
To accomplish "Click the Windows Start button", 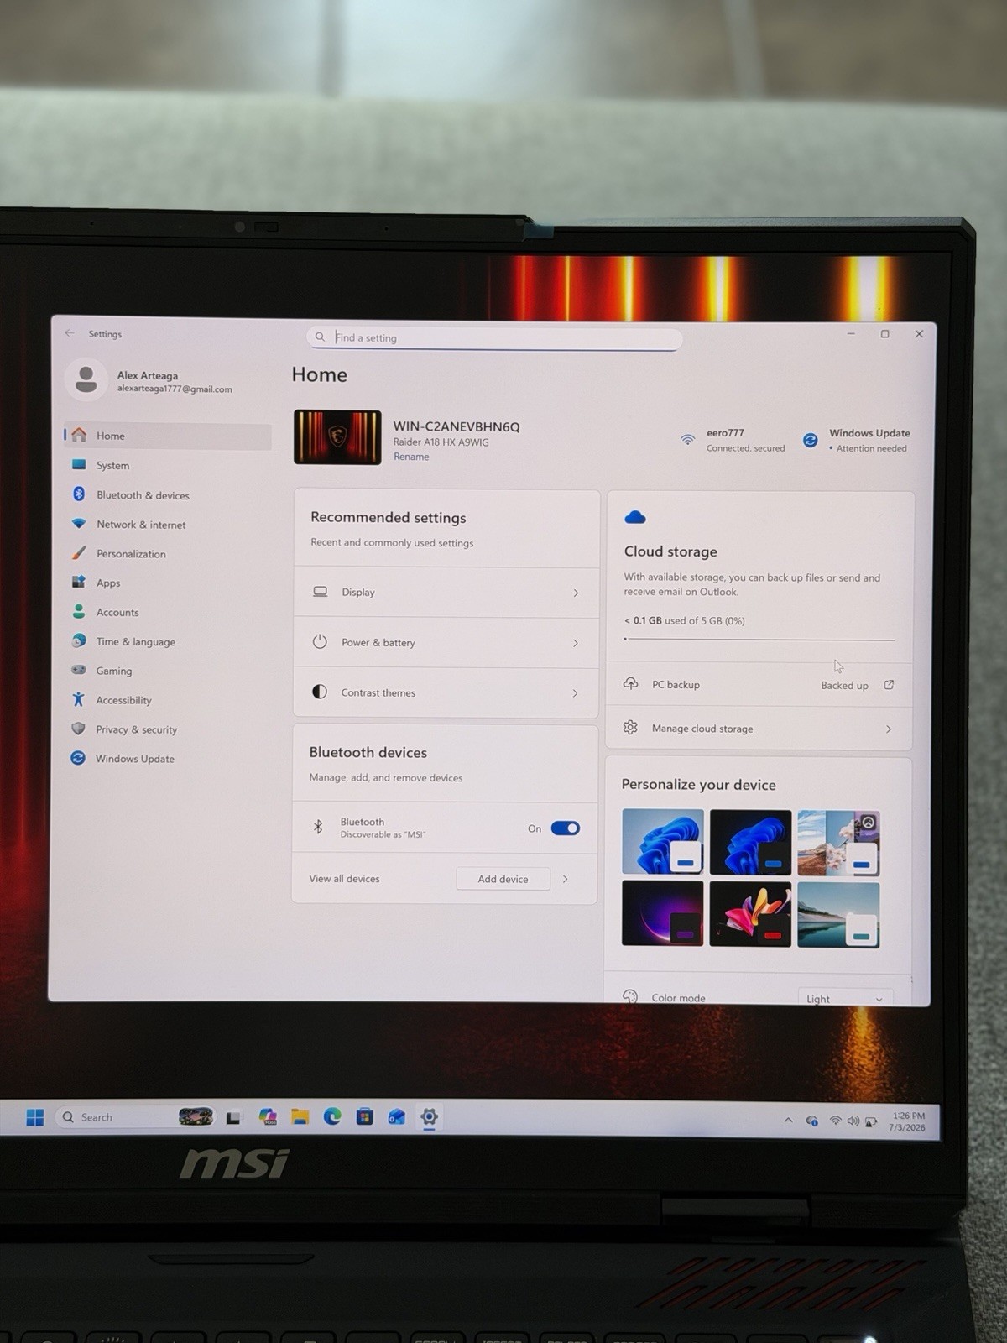I will click(x=34, y=1117).
